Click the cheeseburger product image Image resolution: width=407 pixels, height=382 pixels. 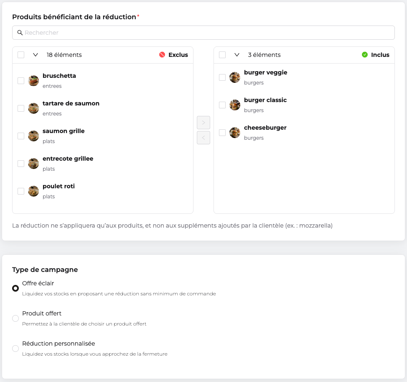coord(235,133)
